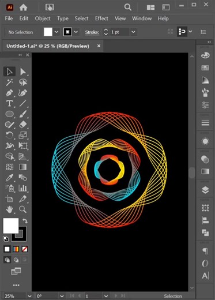The height and width of the screenshot is (300, 215).
Task: Open artboard navigation dropdown
Action: click(106, 296)
